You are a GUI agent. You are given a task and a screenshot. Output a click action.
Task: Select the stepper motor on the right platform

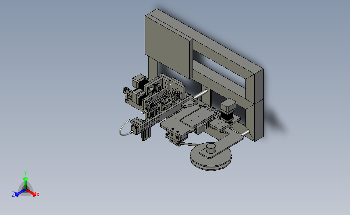tap(228, 111)
